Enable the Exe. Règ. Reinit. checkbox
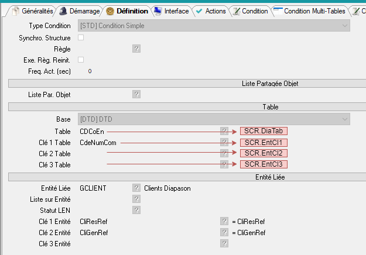 pyautogui.click(x=81, y=60)
